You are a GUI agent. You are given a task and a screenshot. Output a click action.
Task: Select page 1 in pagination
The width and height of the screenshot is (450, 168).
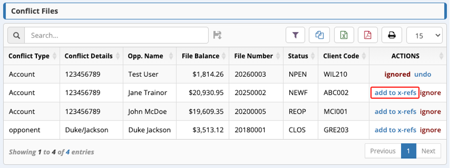pyautogui.click(x=409, y=151)
